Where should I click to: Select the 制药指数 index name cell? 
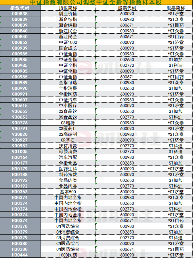tap(68, 175)
